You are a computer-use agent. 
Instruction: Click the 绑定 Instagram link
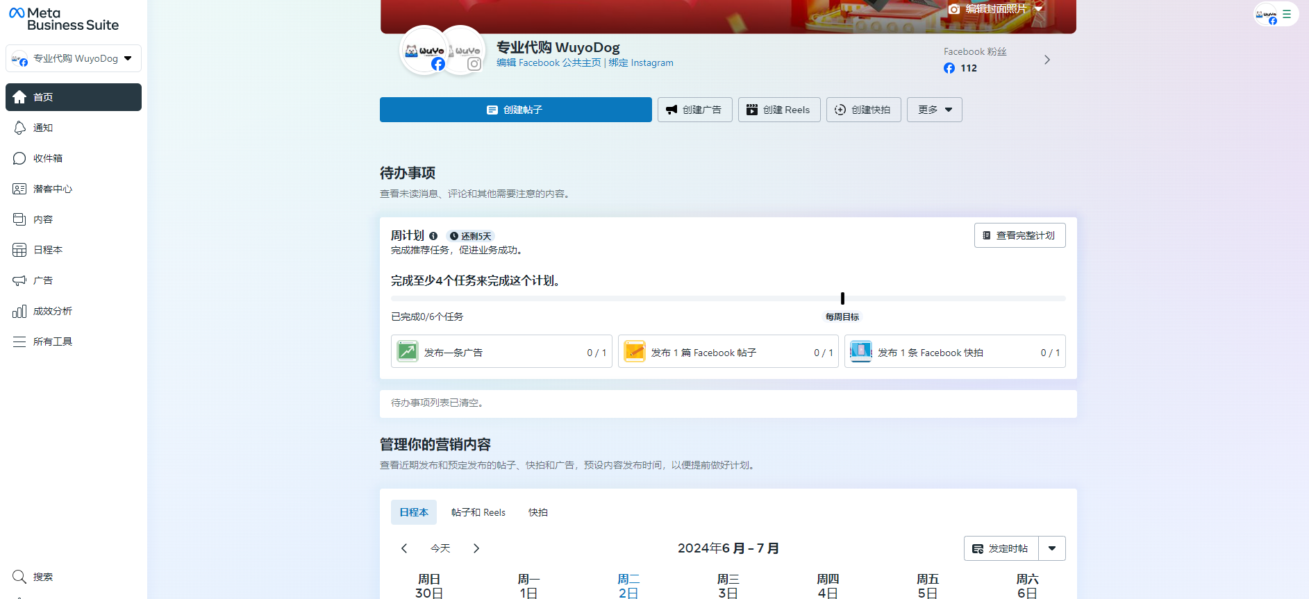click(641, 62)
